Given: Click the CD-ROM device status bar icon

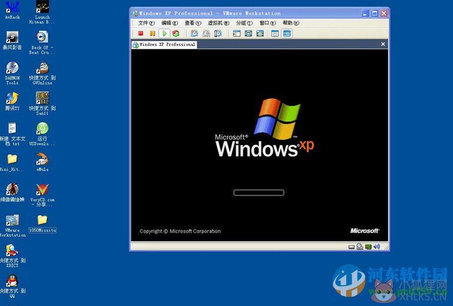Looking at the screenshot, I should [360, 247].
